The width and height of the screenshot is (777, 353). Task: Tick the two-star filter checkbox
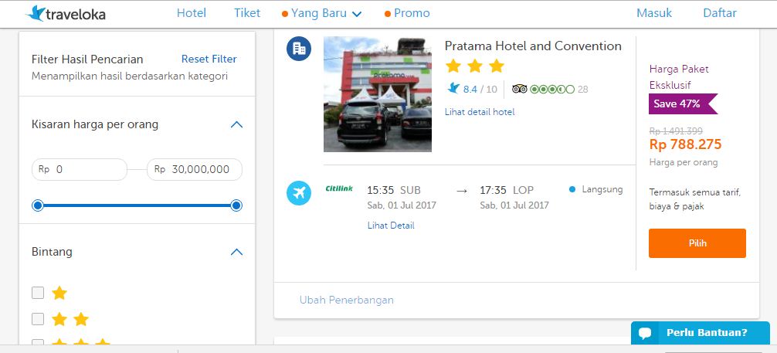[x=38, y=319]
